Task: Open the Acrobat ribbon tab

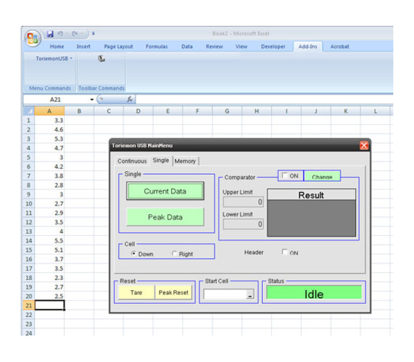Action: coord(339,47)
